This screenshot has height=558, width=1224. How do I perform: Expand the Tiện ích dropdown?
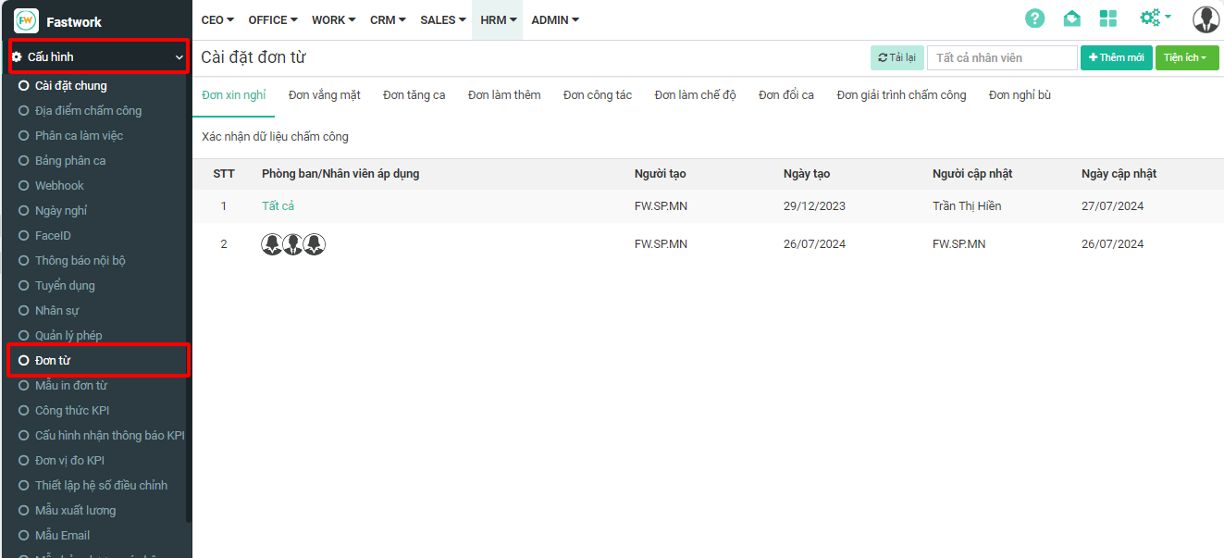[1186, 57]
